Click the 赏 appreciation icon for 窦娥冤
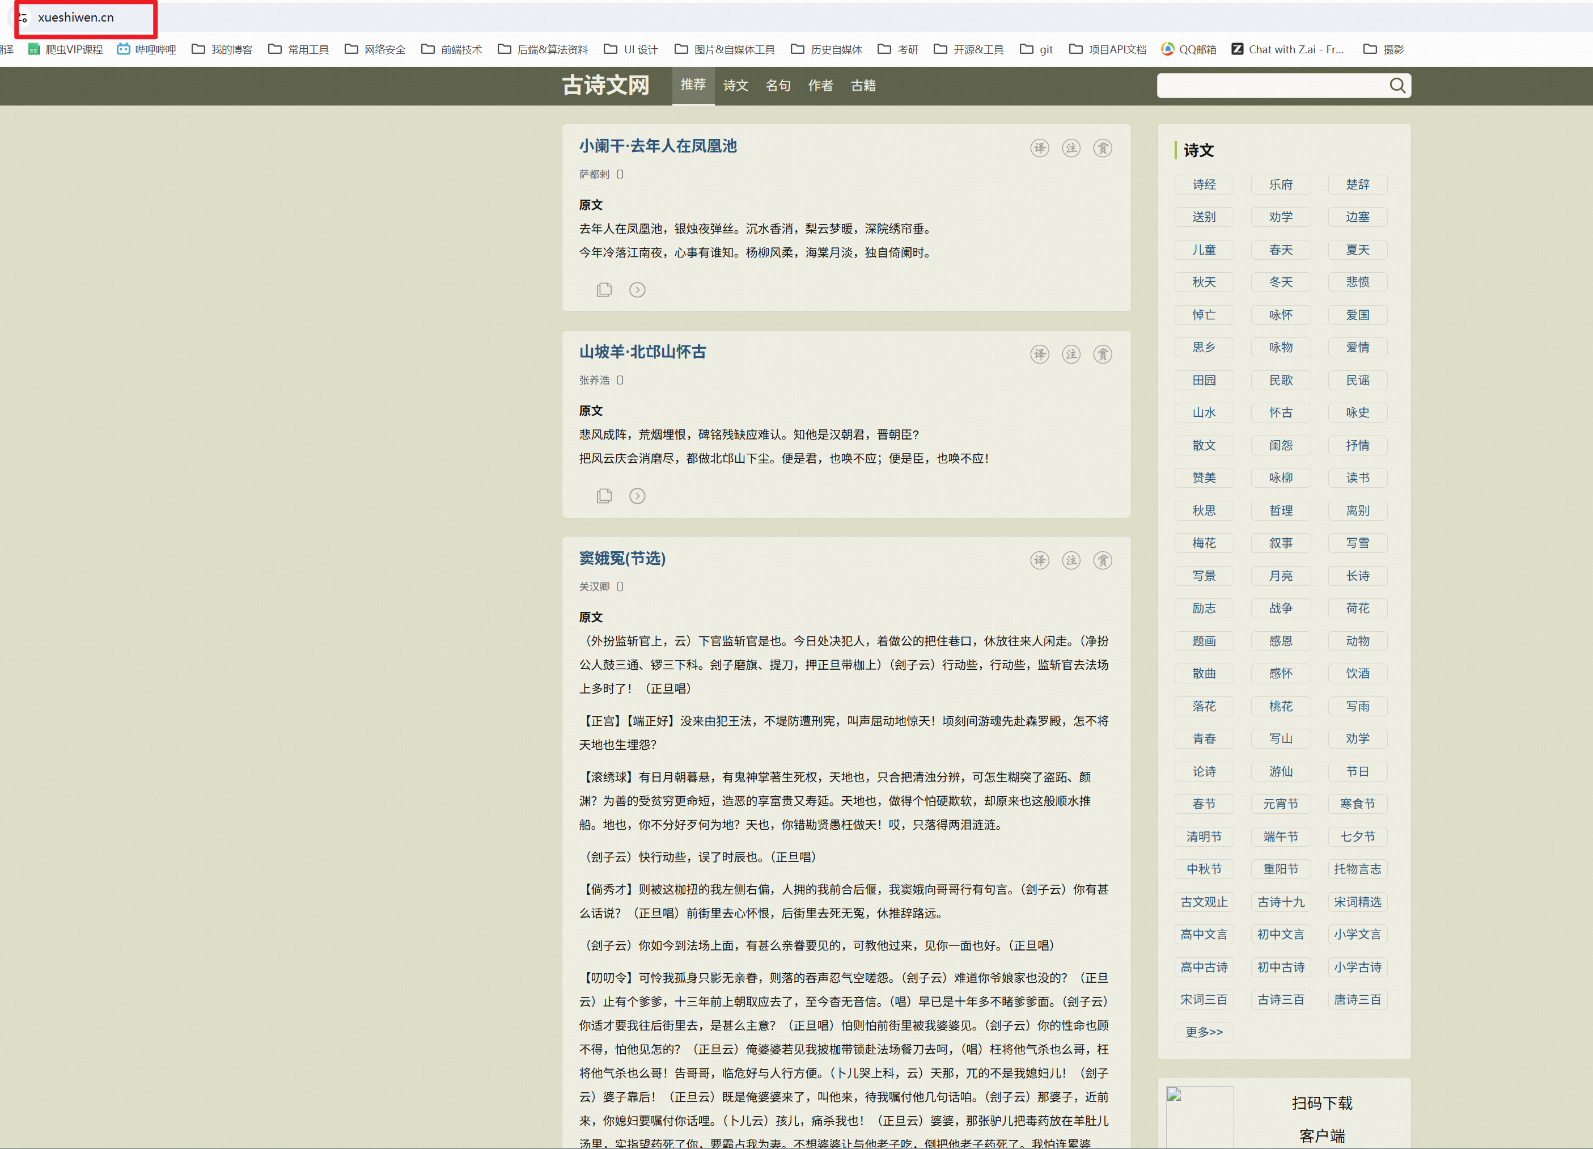This screenshot has width=1593, height=1149. click(x=1102, y=561)
